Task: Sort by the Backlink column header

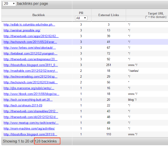Action: click(x=38, y=15)
